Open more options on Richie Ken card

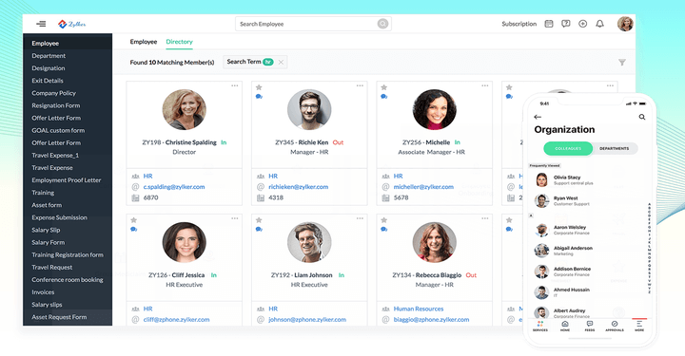[360, 85]
